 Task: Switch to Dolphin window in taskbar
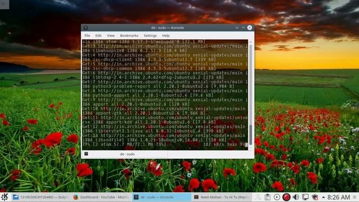(41, 197)
